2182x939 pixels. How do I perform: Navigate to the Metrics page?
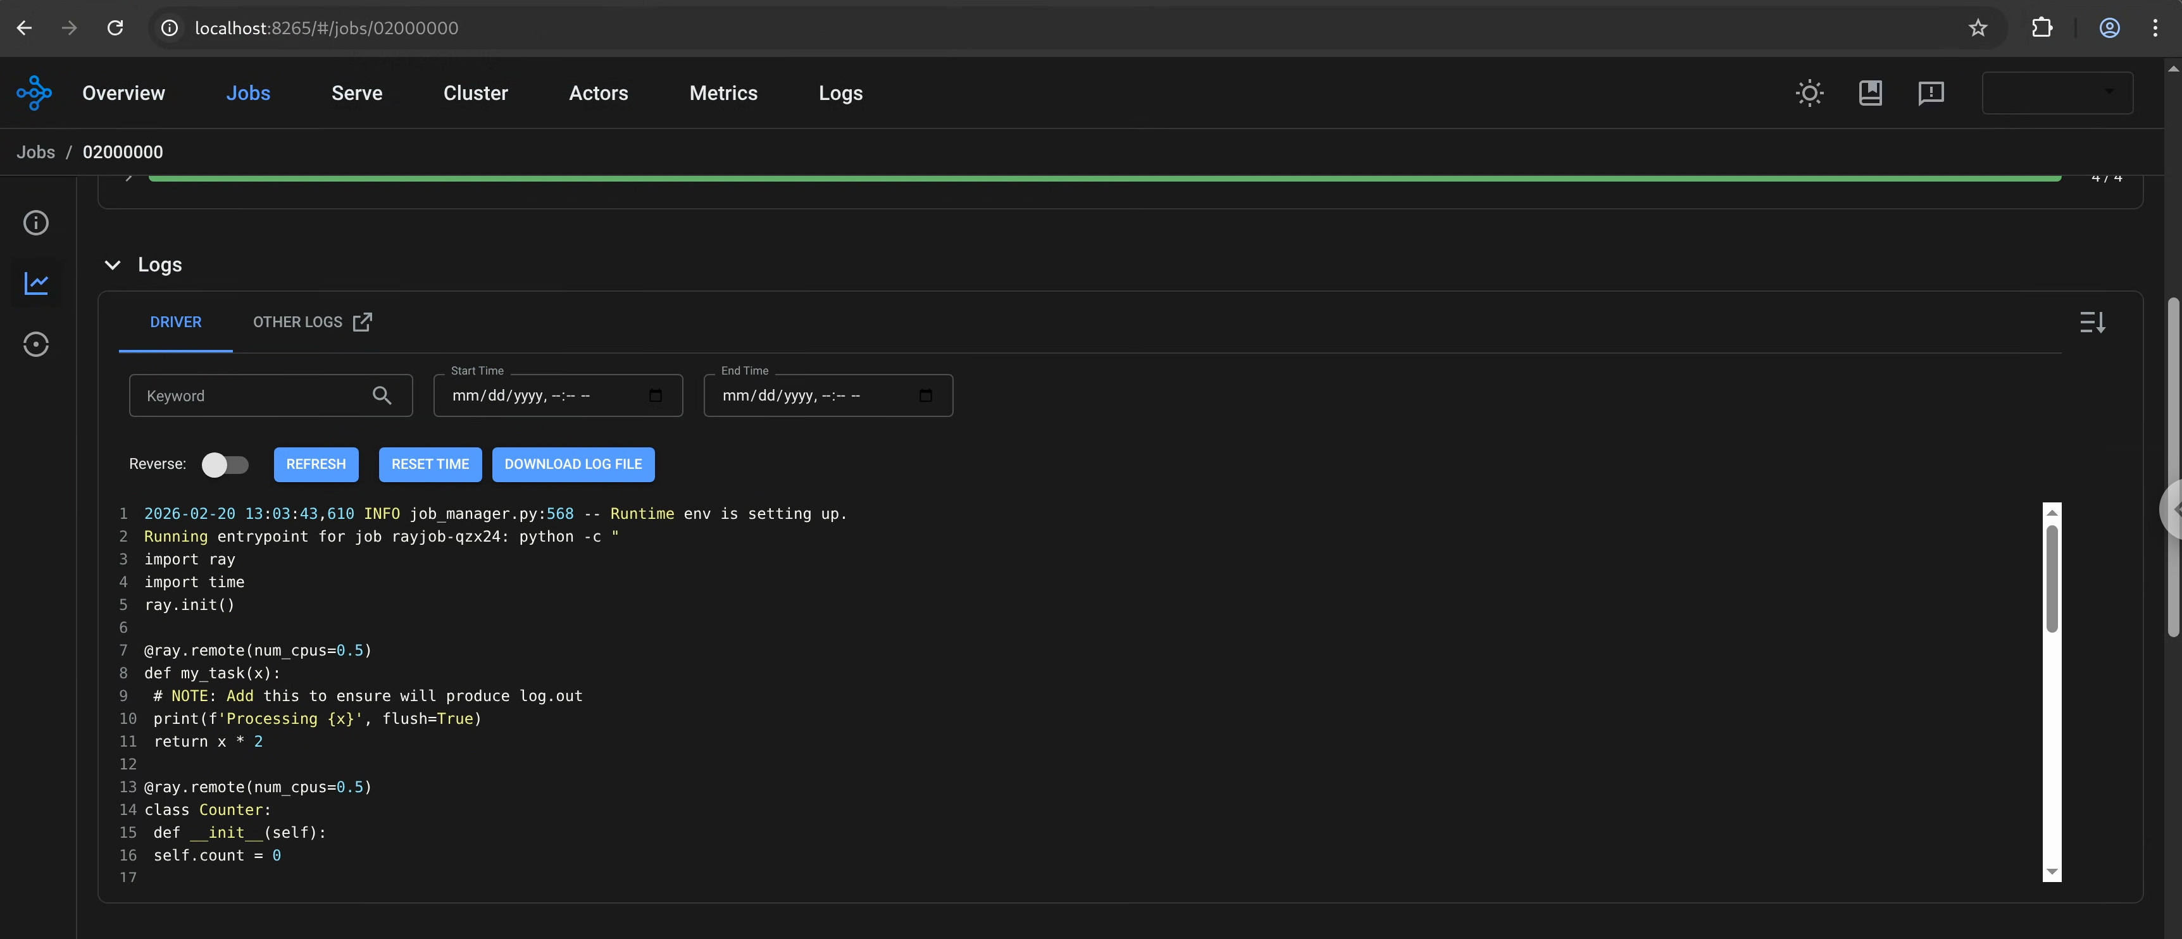coord(723,93)
